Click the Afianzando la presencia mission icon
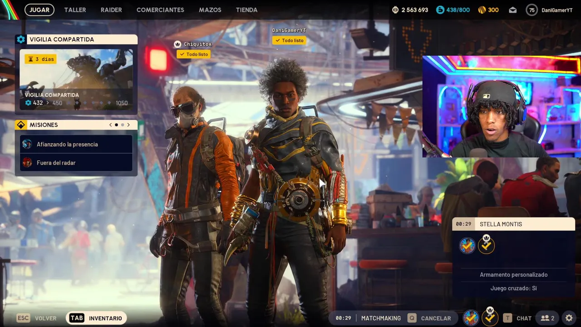Image resolution: width=581 pixels, height=327 pixels. (27, 144)
